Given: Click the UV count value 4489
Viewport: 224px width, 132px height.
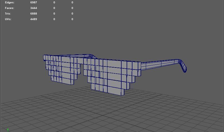Looking at the screenshot, I should tap(34, 19).
